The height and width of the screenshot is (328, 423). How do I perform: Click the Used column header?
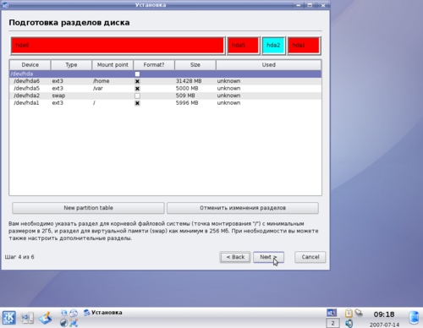coord(268,65)
